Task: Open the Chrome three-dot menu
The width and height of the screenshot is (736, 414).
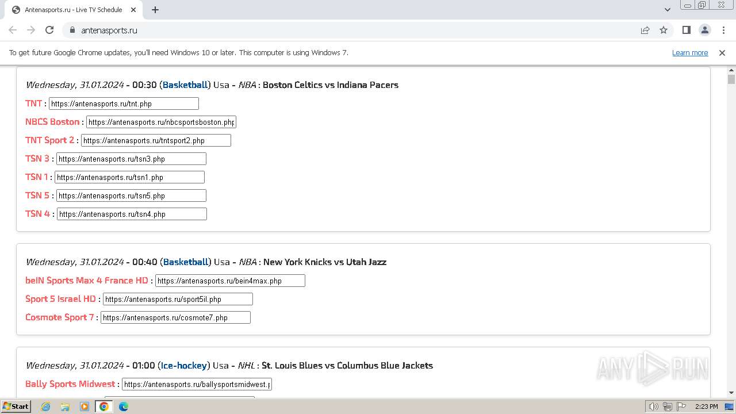Action: coord(723,30)
